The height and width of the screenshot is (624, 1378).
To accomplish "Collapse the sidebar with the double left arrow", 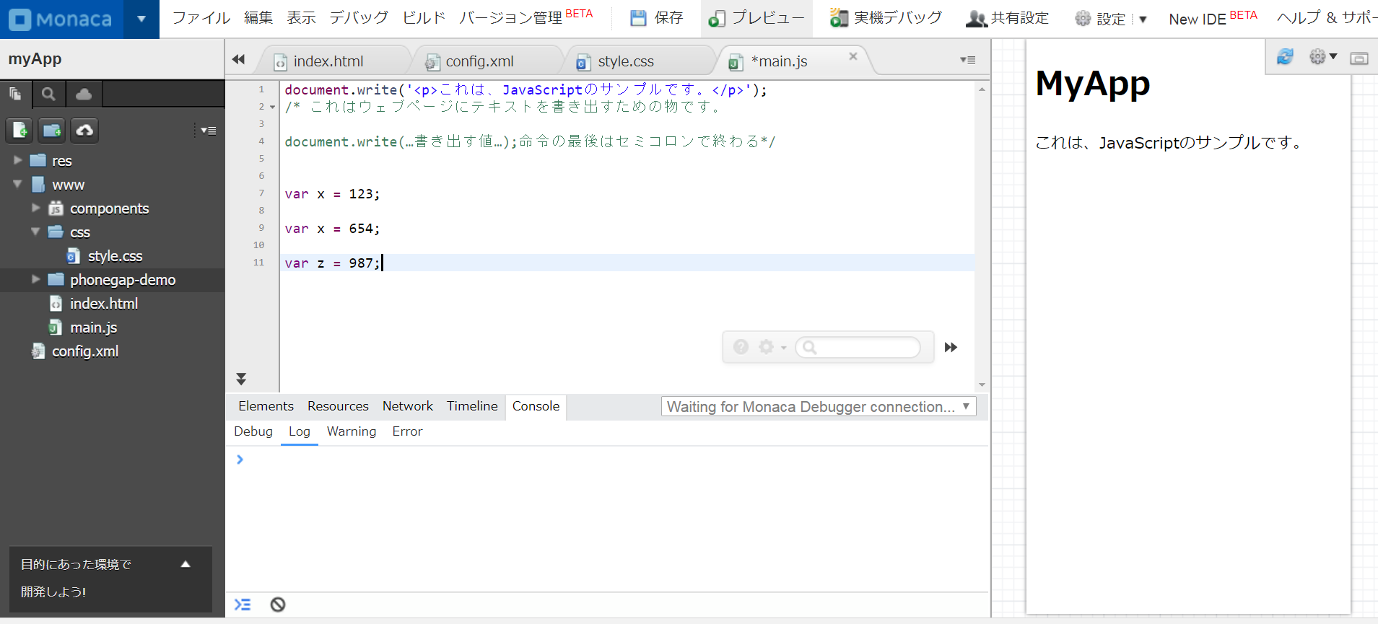I will click(238, 60).
